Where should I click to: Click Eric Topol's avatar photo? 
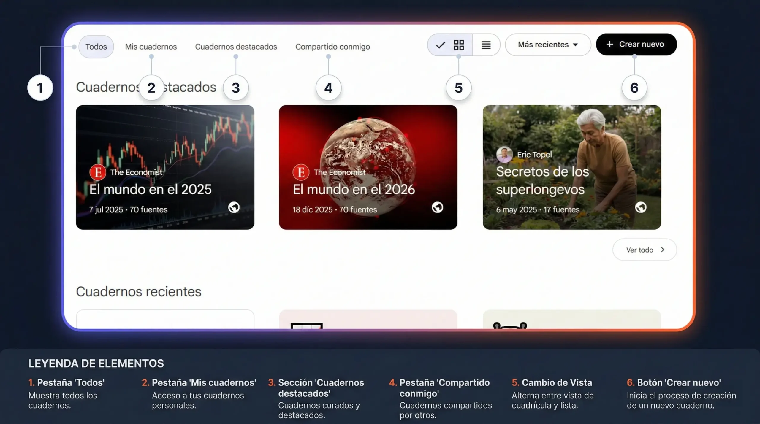coord(504,154)
